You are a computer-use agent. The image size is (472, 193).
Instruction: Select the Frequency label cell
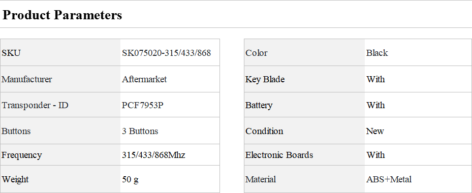click(x=60, y=155)
